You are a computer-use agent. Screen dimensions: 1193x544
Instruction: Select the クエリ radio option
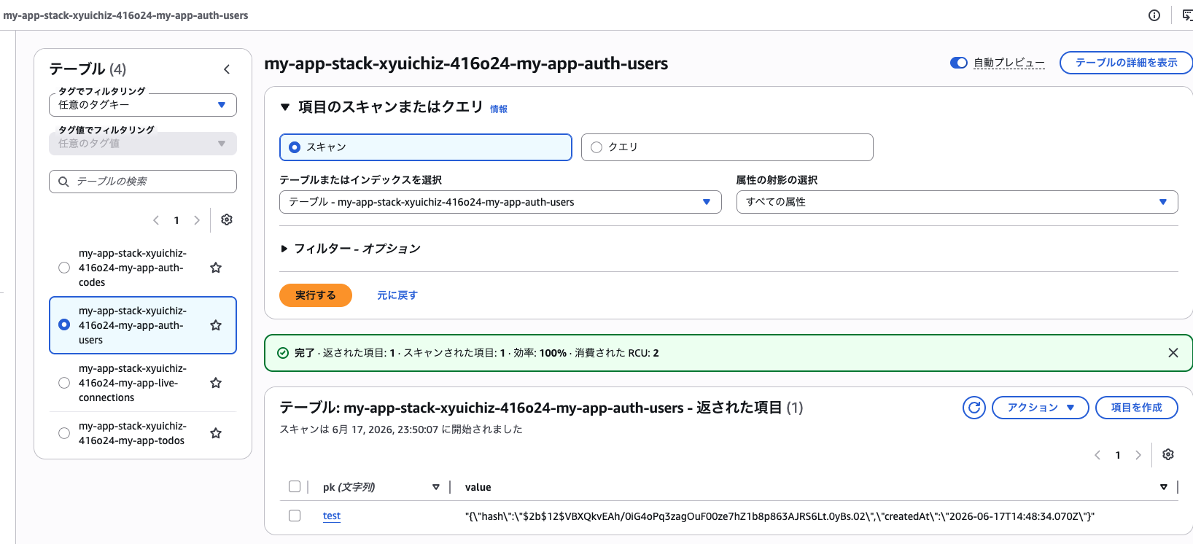tap(727, 147)
